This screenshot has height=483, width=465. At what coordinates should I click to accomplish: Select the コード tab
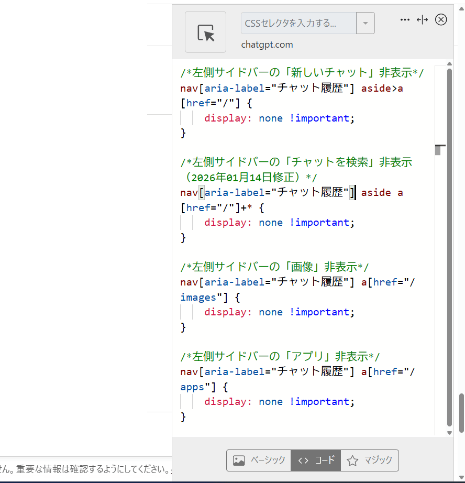315,460
